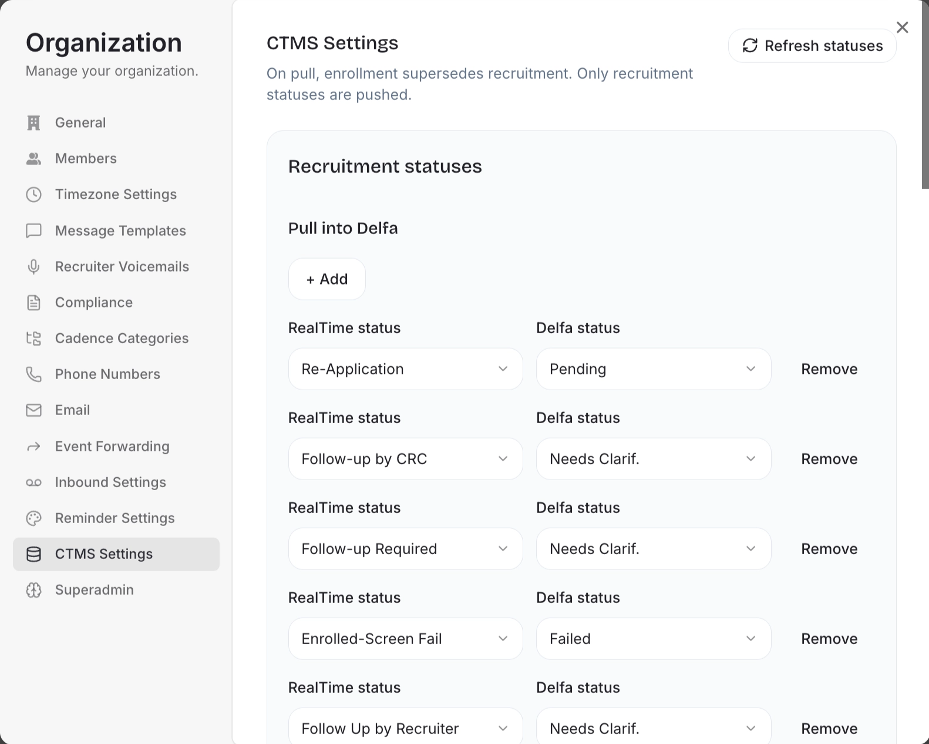
Task: Click the Refresh statuses button
Action: pos(812,46)
